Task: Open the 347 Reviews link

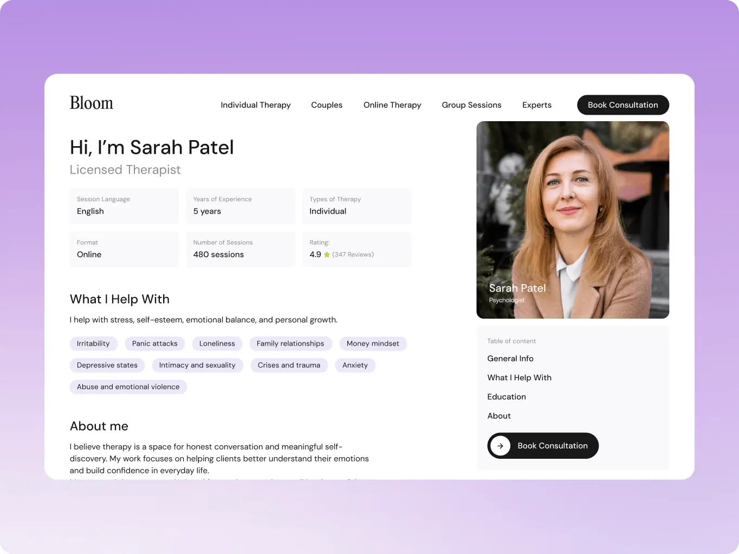Action: pyautogui.click(x=353, y=255)
